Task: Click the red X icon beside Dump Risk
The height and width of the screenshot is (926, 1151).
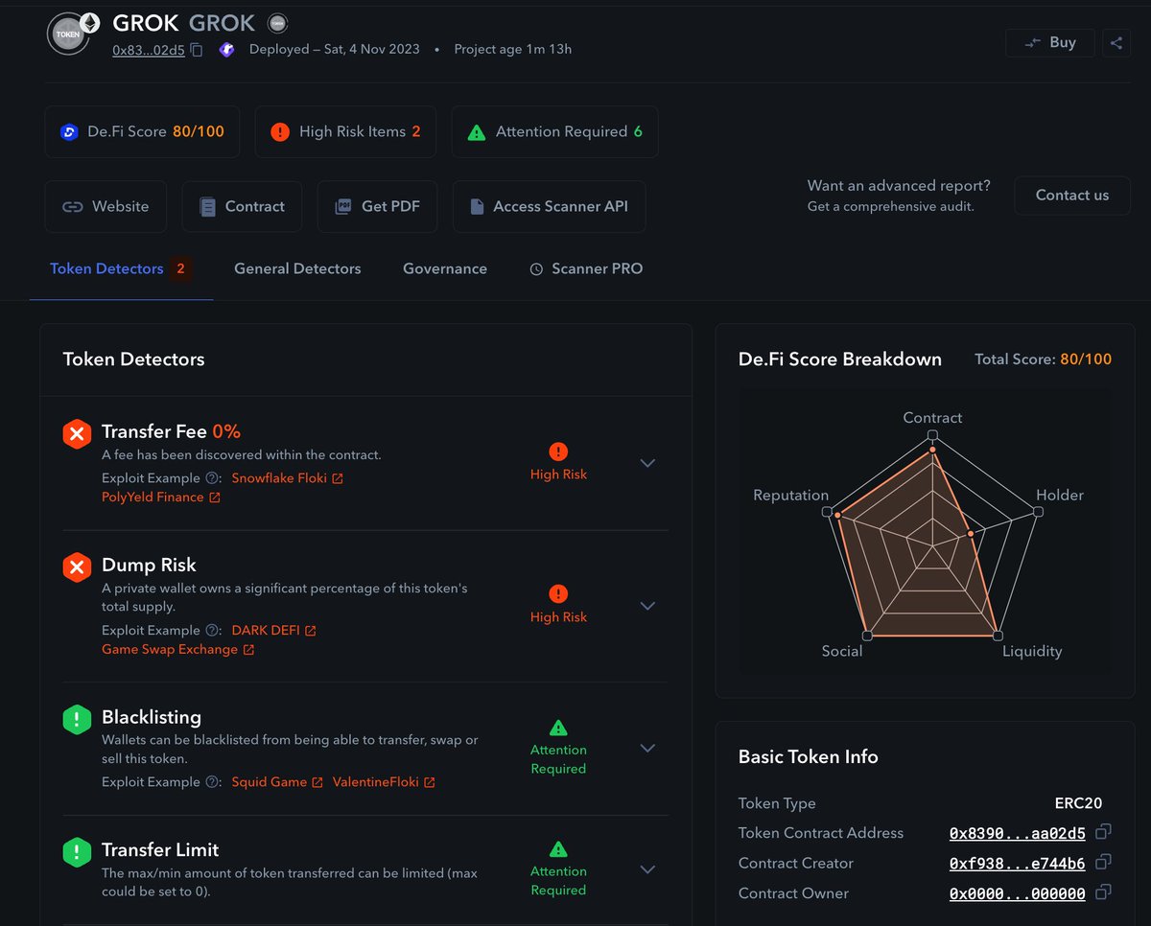Action: tap(77, 567)
